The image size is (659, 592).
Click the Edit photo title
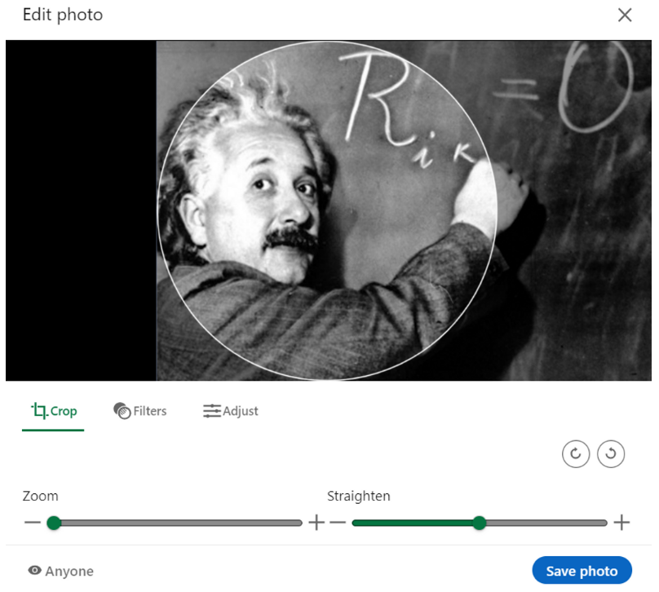point(63,15)
